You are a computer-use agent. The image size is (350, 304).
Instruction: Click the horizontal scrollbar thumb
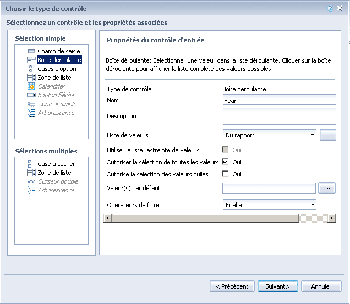pyautogui.click(x=206, y=218)
